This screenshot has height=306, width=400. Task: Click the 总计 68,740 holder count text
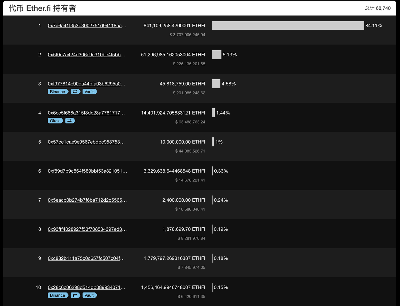(x=378, y=8)
